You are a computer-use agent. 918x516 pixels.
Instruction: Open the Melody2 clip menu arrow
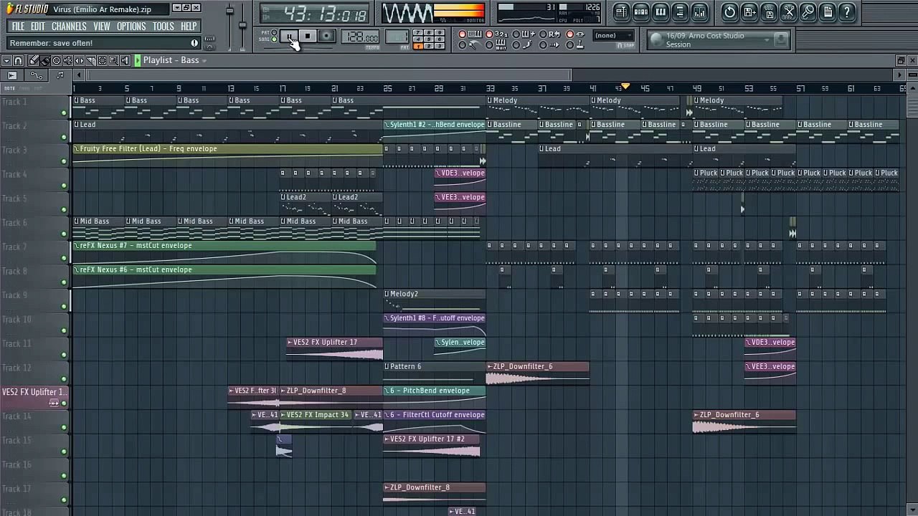(x=387, y=294)
